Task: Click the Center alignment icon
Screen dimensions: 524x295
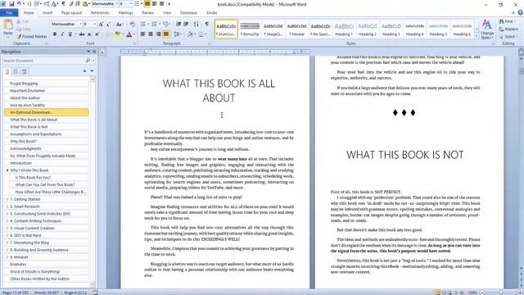Action: coord(151,34)
